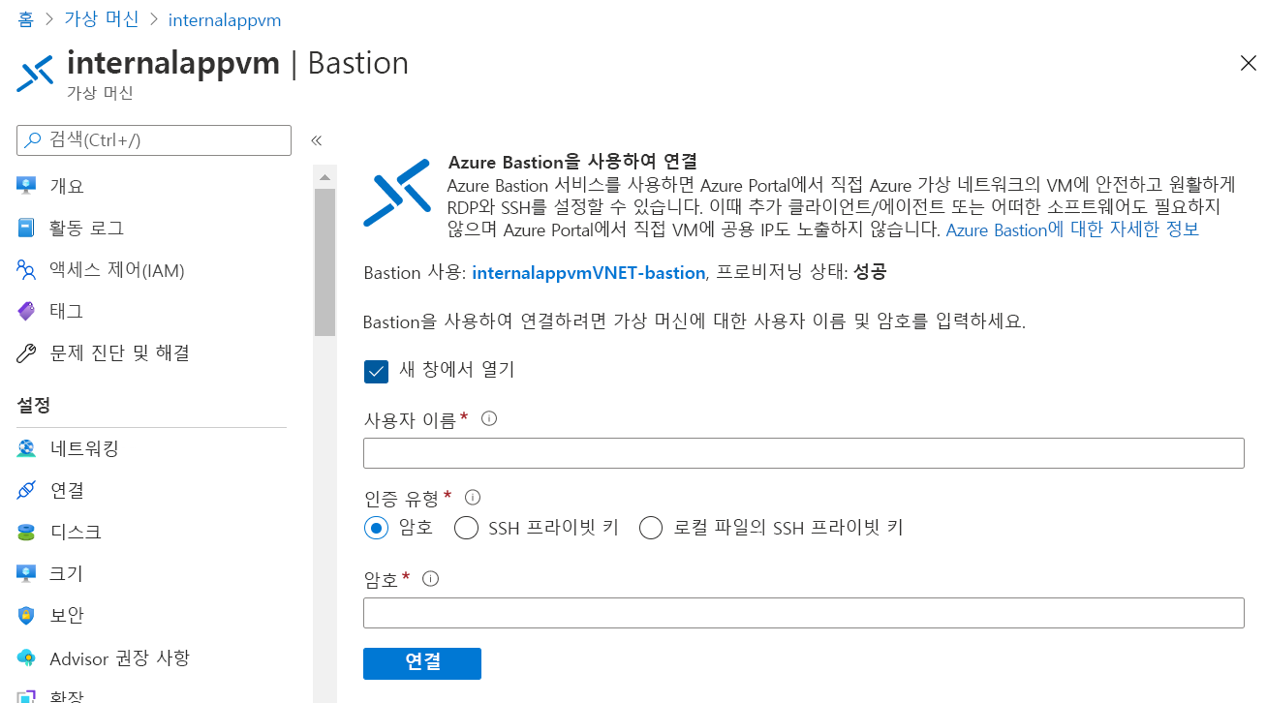1266x703 pixels.
Task: Click the 보안 shield icon
Action: 26,615
